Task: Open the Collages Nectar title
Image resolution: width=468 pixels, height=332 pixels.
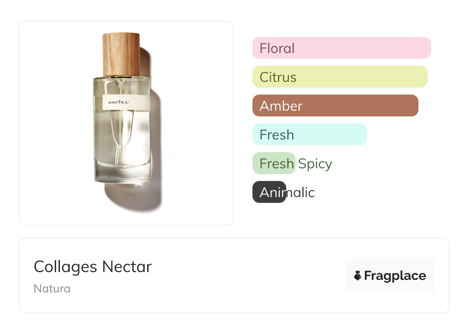Action: pyautogui.click(x=93, y=267)
